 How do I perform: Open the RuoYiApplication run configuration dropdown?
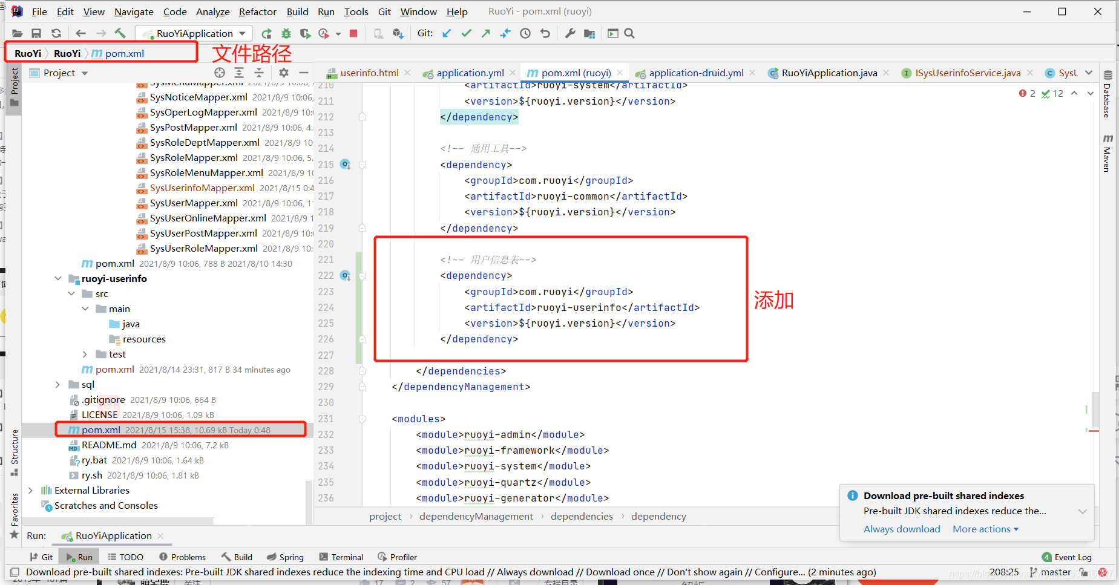tap(194, 34)
